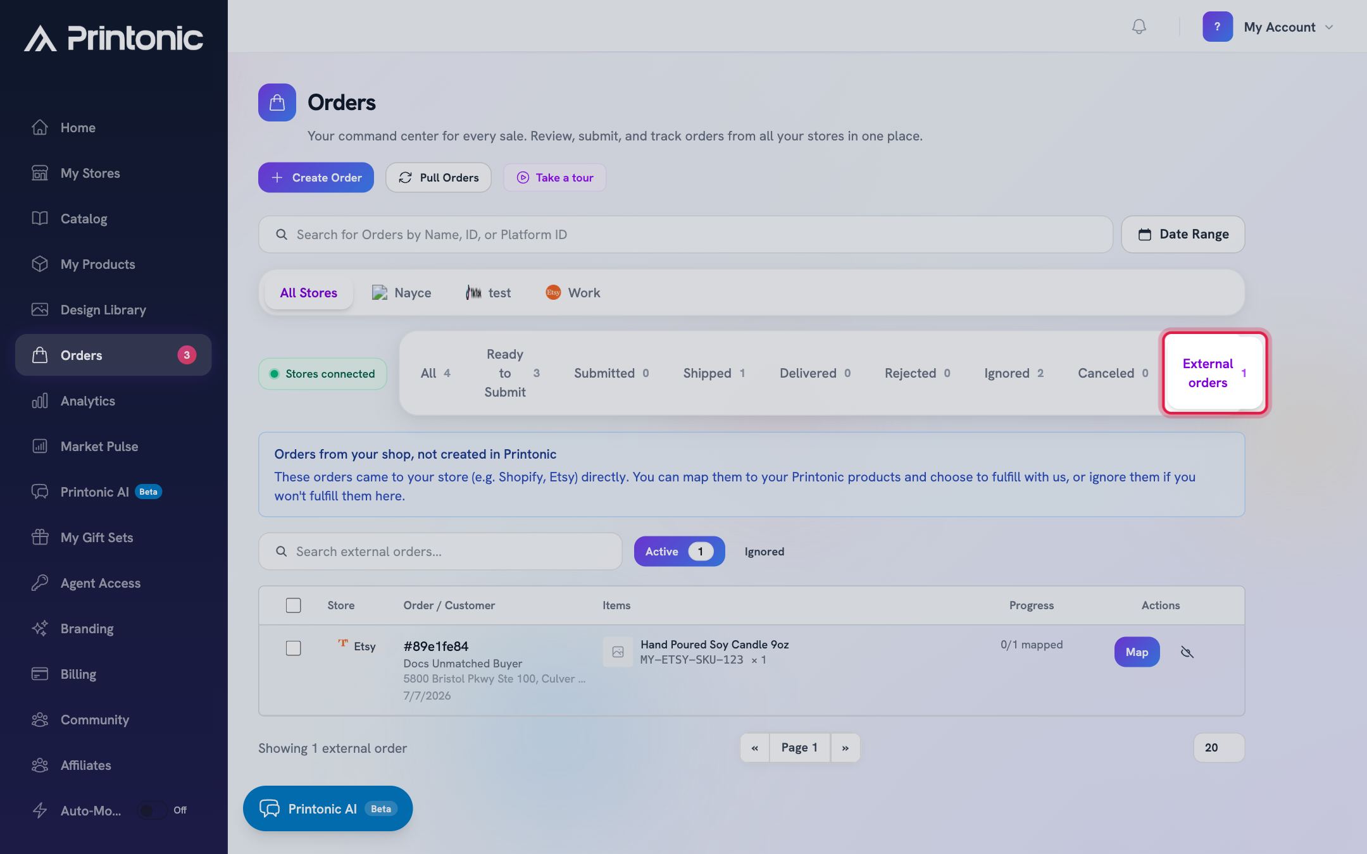The width and height of the screenshot is (1367, 854).
Task: Focus the Search for Orders field
Action: coord(685,235)
